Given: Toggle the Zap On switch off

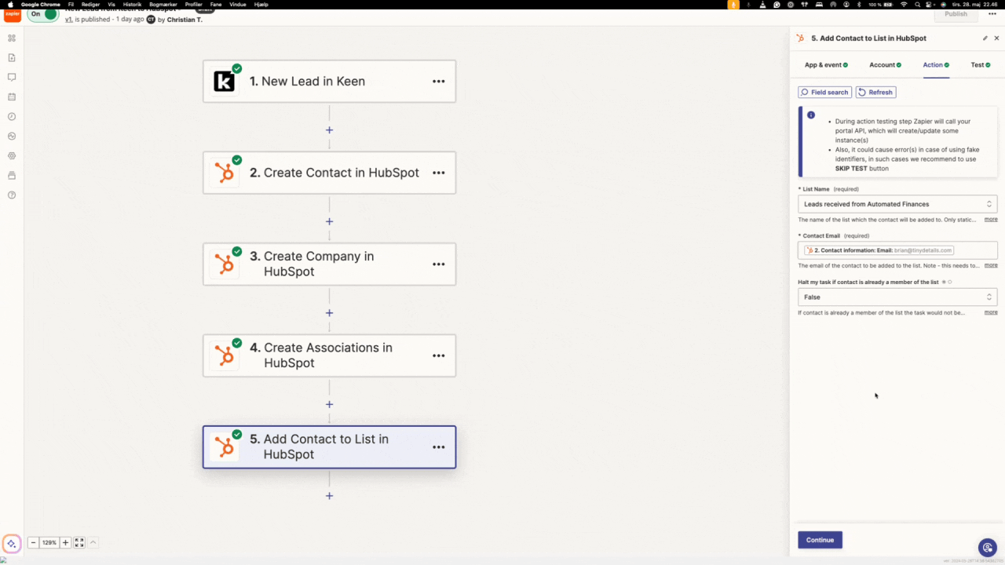Looking at the screenshot, I should [43, 14].
